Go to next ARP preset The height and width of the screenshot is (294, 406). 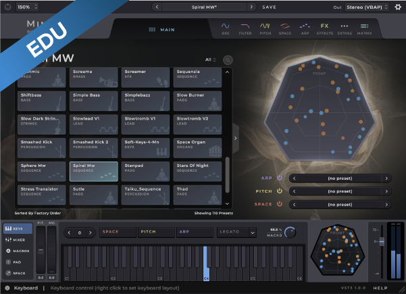(x=386, y=178)
